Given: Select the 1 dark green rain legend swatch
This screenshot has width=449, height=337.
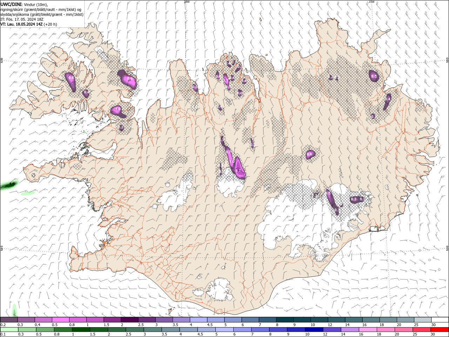Looking at the screenshot, I should [81, 330].
